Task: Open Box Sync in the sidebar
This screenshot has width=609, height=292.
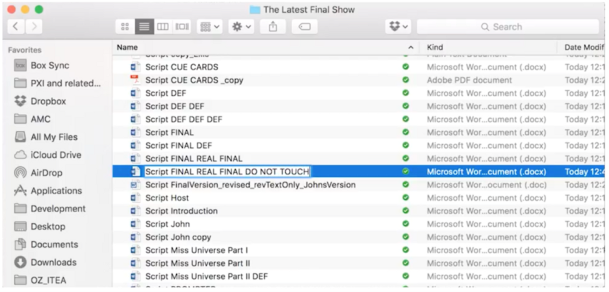Action: coord(42,65)
